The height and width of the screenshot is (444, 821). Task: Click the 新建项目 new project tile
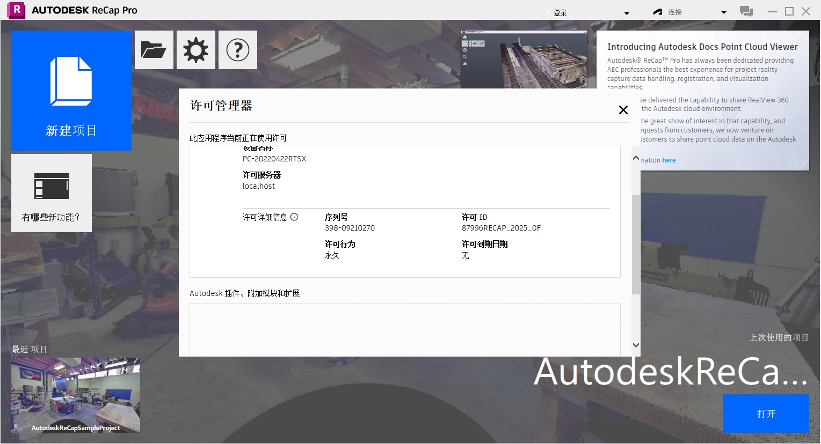[71, 91]
